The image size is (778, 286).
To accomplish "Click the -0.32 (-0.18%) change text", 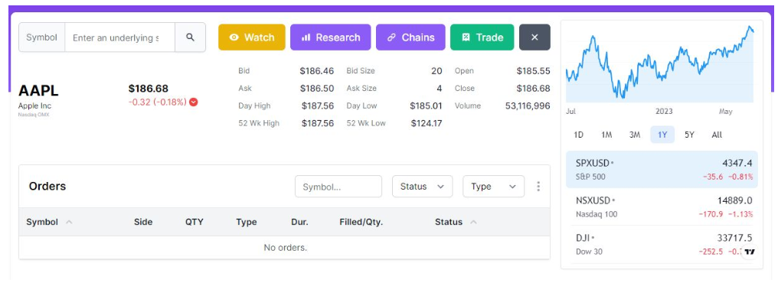I will coord(157,102).
